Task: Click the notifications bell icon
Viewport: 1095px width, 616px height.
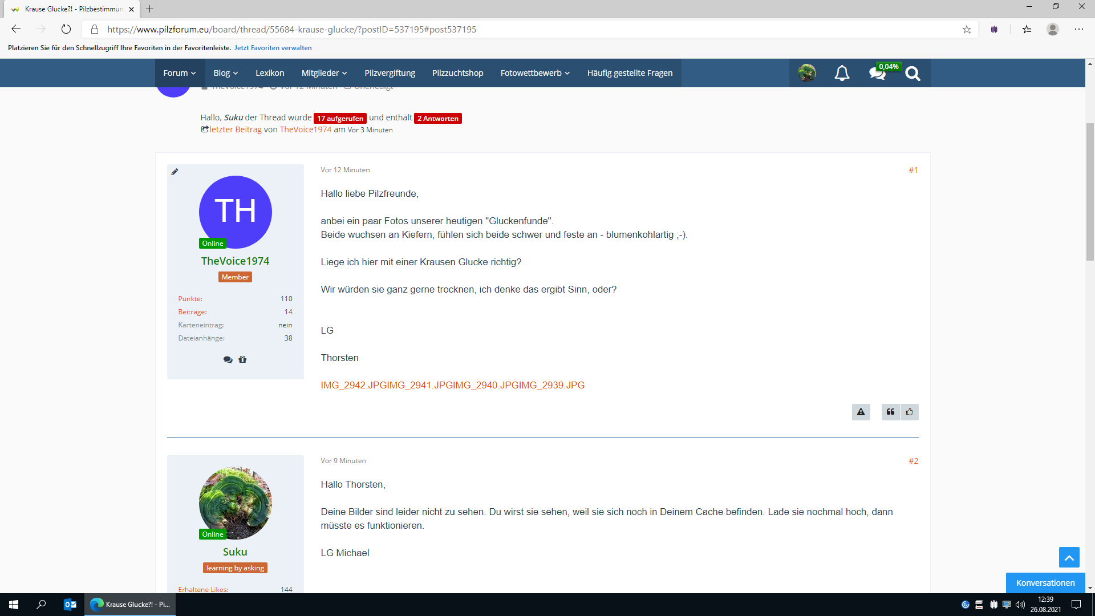Action: tap(842, 73)
